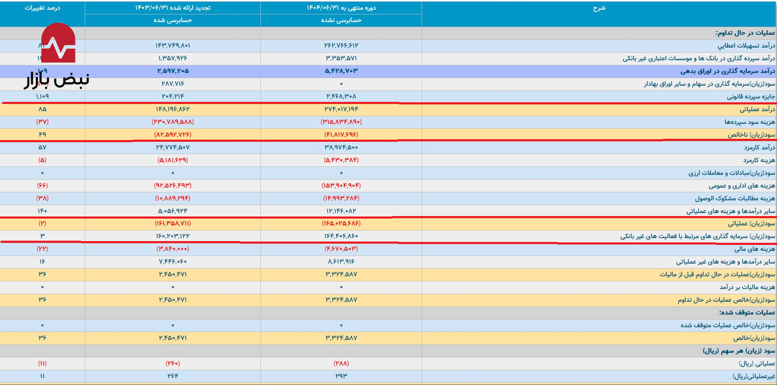
Task: Select the 'جایزه سپرده قانونی' row label
Action: pos(751,96)
